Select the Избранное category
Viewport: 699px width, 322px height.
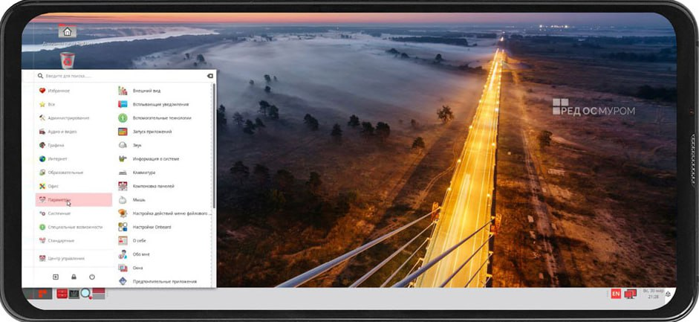click(74, 91)
